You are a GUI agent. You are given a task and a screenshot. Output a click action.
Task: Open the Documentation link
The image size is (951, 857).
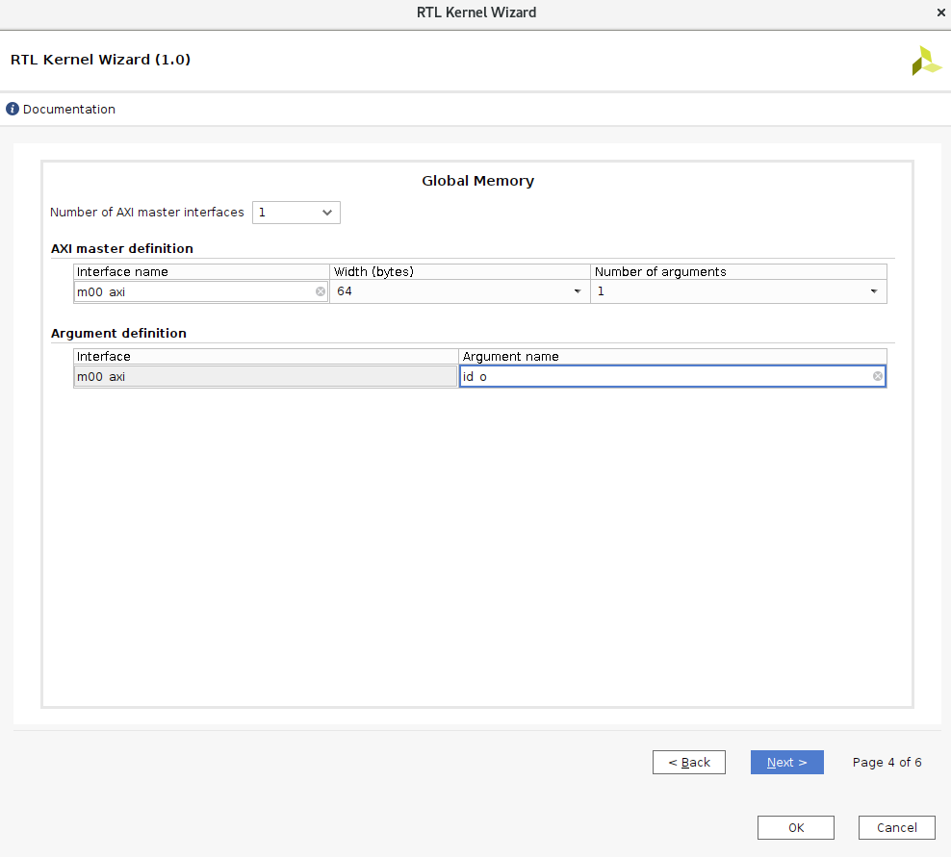tap(69, 109)
